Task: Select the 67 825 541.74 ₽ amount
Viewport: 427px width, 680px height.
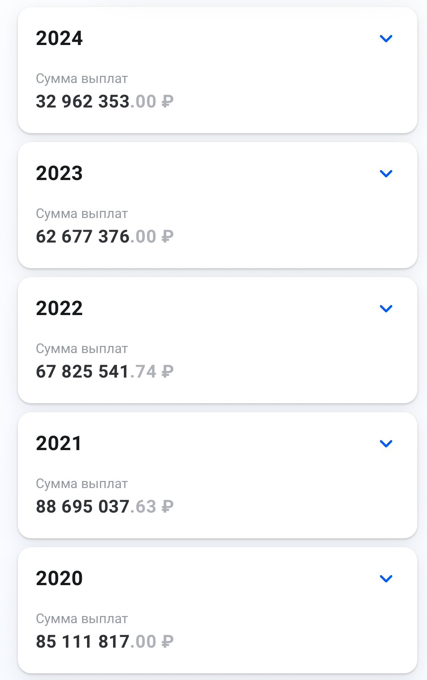Action: click(105, 372)
